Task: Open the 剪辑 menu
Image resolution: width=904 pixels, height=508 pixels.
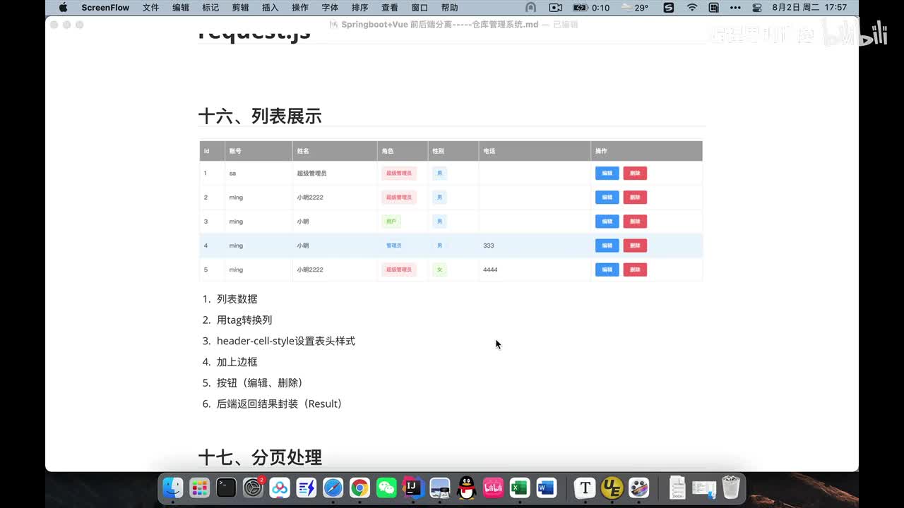Action: pyautogui.click(x=240, y=8)
